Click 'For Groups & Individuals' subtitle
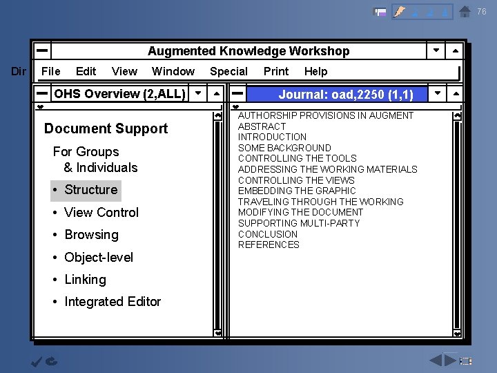 click(95, 160)
